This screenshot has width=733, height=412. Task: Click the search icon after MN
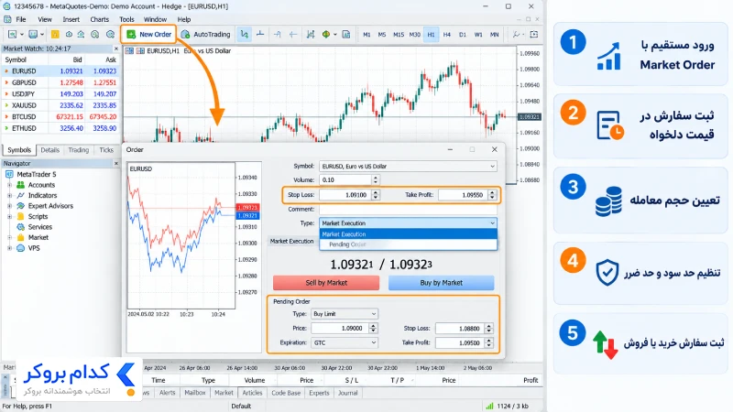(517, 34)
